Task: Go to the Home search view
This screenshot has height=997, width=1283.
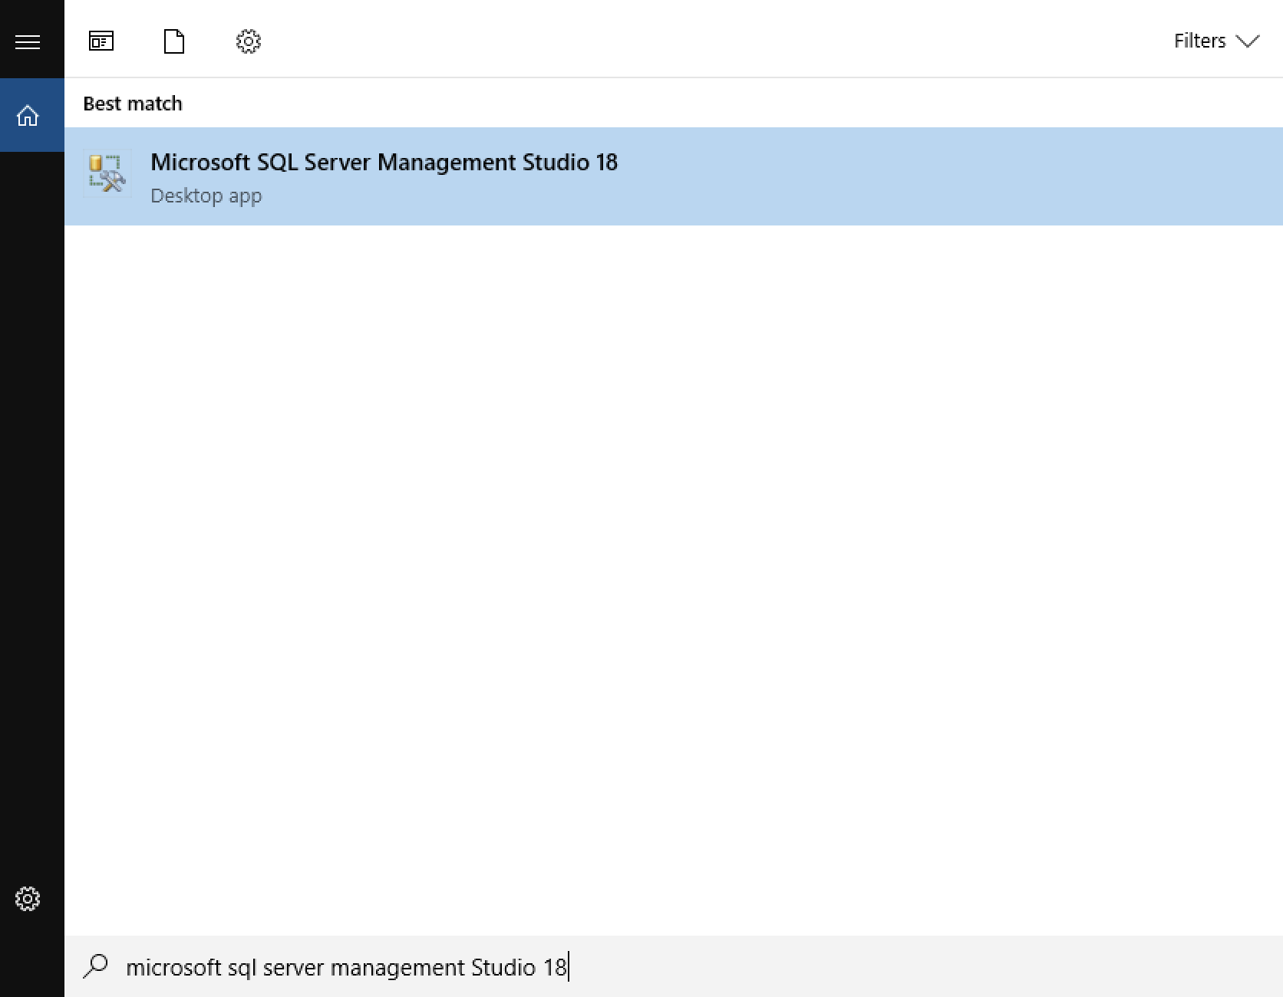Action: (28, 116)
